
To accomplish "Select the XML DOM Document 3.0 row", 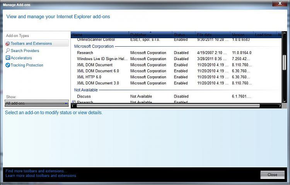I will point(176,83).
